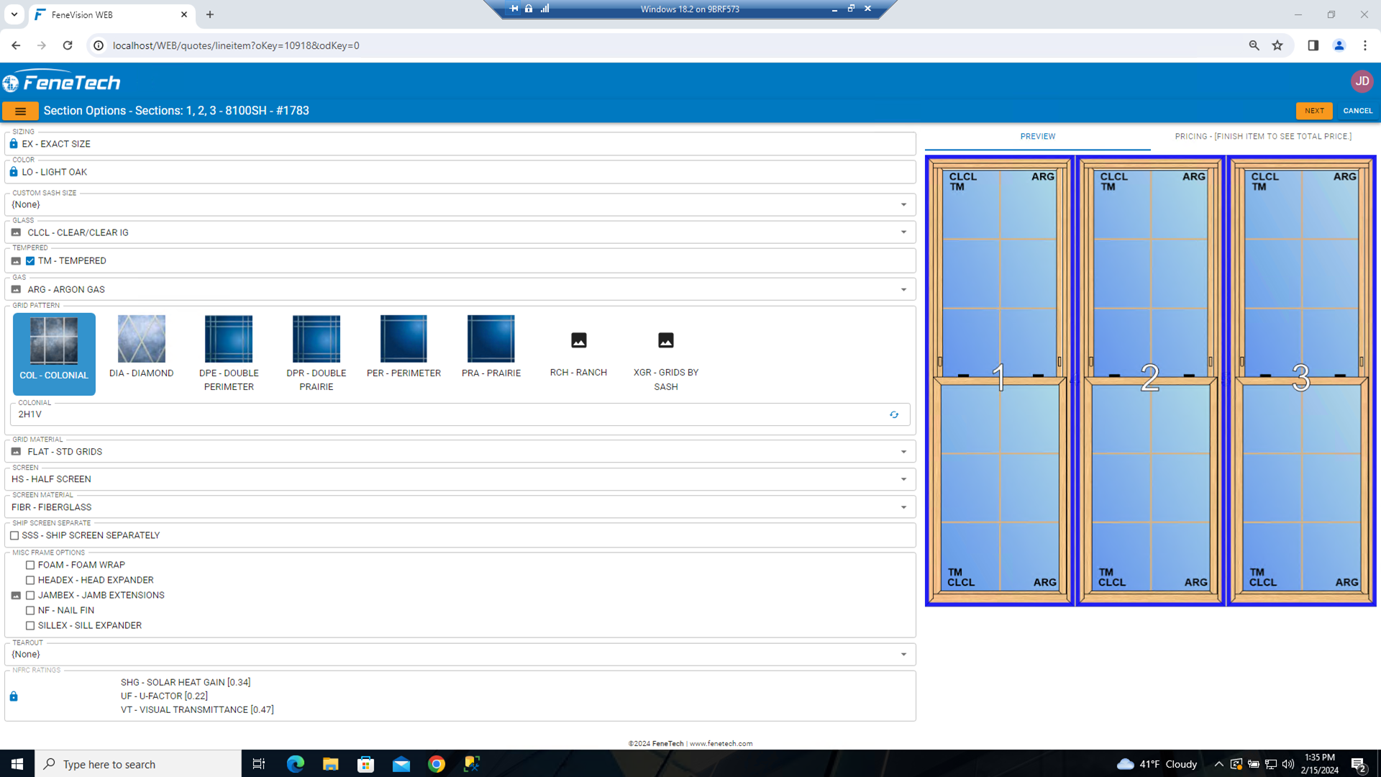The height and width of the screenshot is (777, 1381).
Task: Expand the Glass CLCL dropdown
Action: 903,232
